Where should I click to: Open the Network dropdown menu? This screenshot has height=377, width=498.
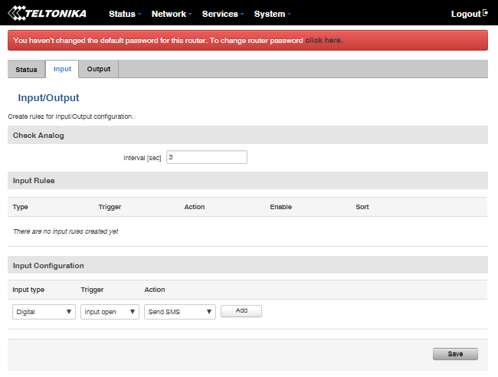(172, 14)
